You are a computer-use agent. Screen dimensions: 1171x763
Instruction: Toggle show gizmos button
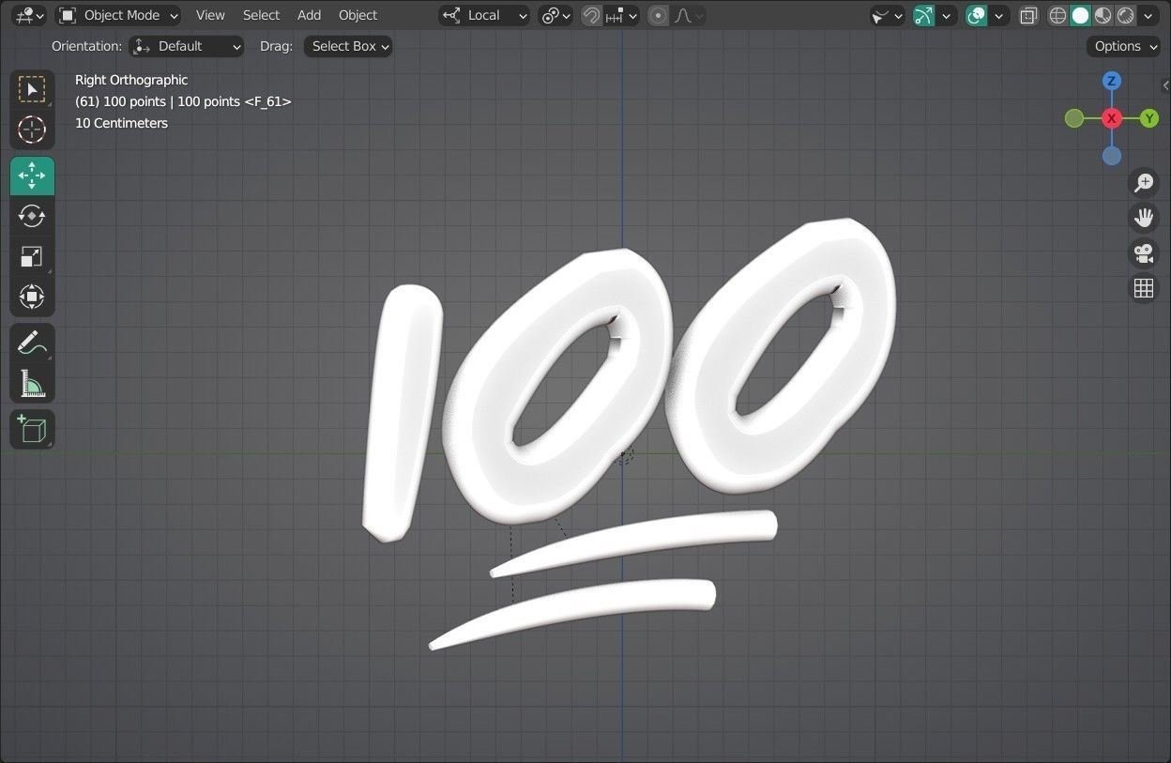pyautogui.click(x=924, y=15)
